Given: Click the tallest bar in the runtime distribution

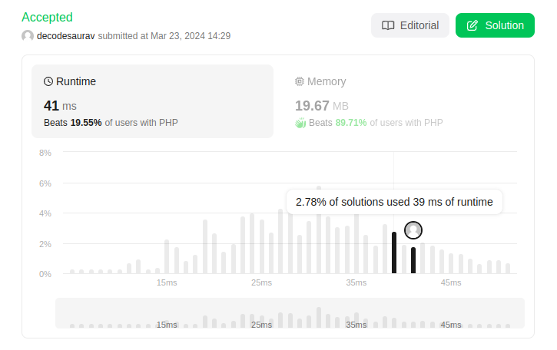Looking at the screenshot, I should [319, 230].
